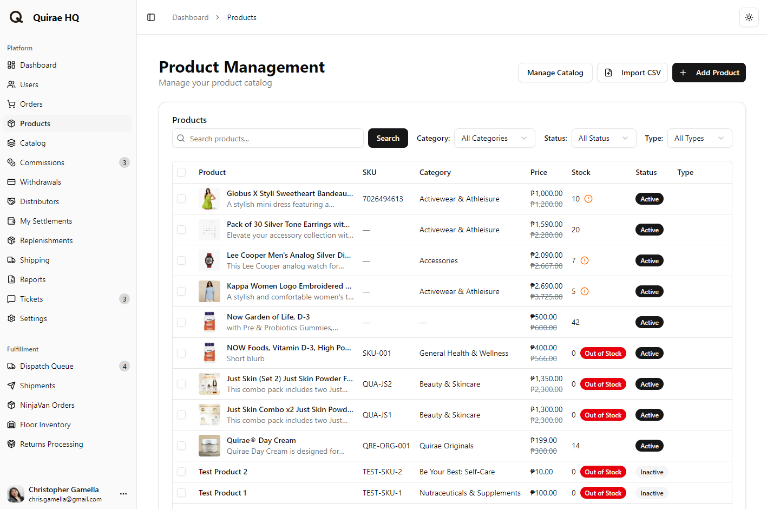Image resolution: width=767 pixels, height=509 pixels.
Task: Open user menu ellipsis beside Christopher Gamella
Action: click(x=123, y=494)
